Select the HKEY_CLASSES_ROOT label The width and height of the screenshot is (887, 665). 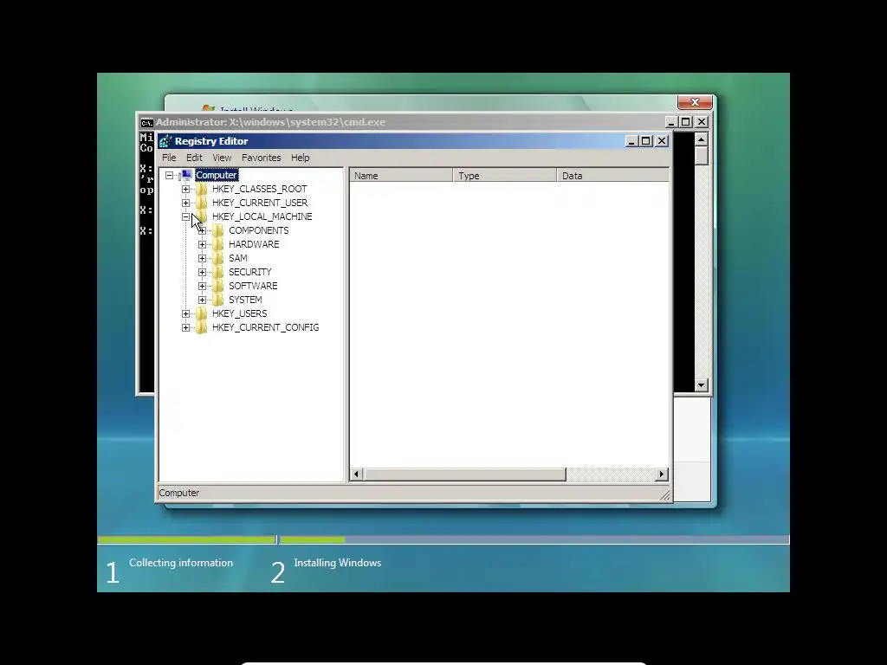click(x=260, y=189)
